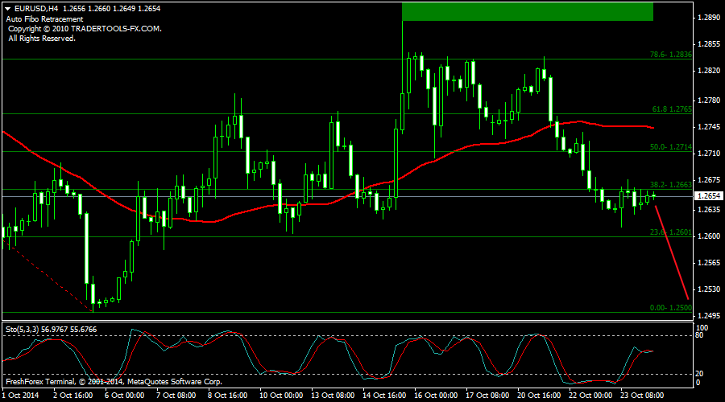Click the 1 Oct 2014 time axis label
Viewport: 725px width, 402px height.
(20, 396)
